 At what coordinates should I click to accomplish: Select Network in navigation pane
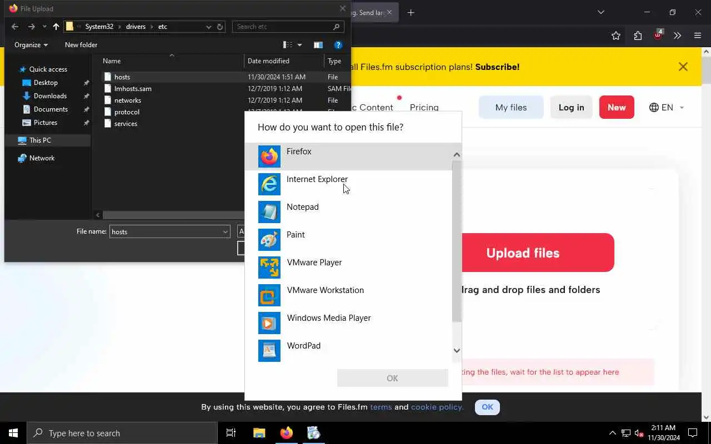coord(42,158)
